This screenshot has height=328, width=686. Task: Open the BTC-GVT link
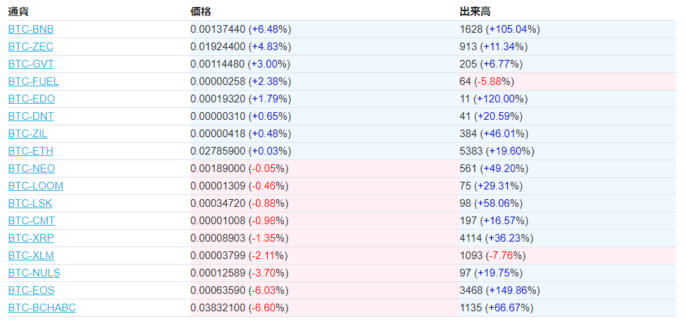(x=31, y=64)
